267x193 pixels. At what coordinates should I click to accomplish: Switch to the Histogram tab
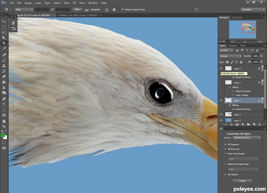(237, 18)
